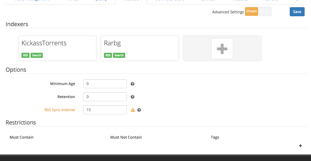
Task: Click the Search badge on Rarbg
Action: [119, 55]
